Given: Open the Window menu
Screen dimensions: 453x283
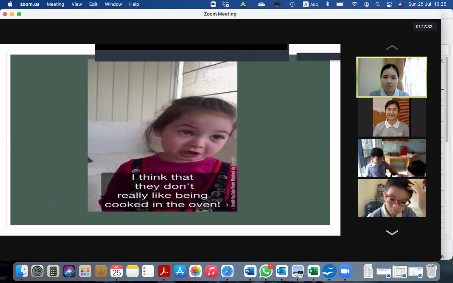Looking at the screenshot, I should coord(113,4).
